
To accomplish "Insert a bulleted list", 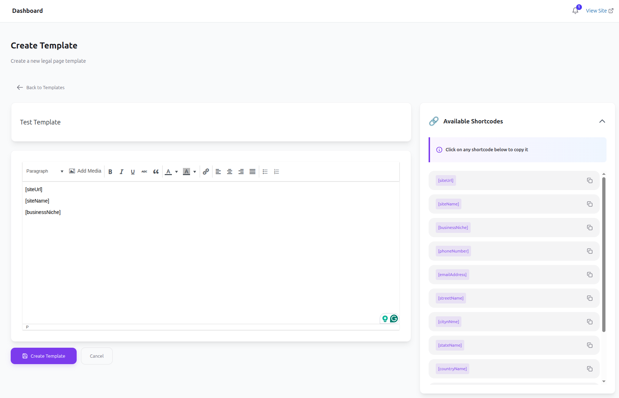I will tap(265, 172).
